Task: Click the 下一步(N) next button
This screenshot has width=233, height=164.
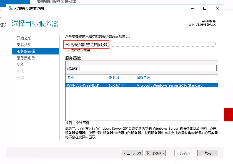Action: coord(155,153)
